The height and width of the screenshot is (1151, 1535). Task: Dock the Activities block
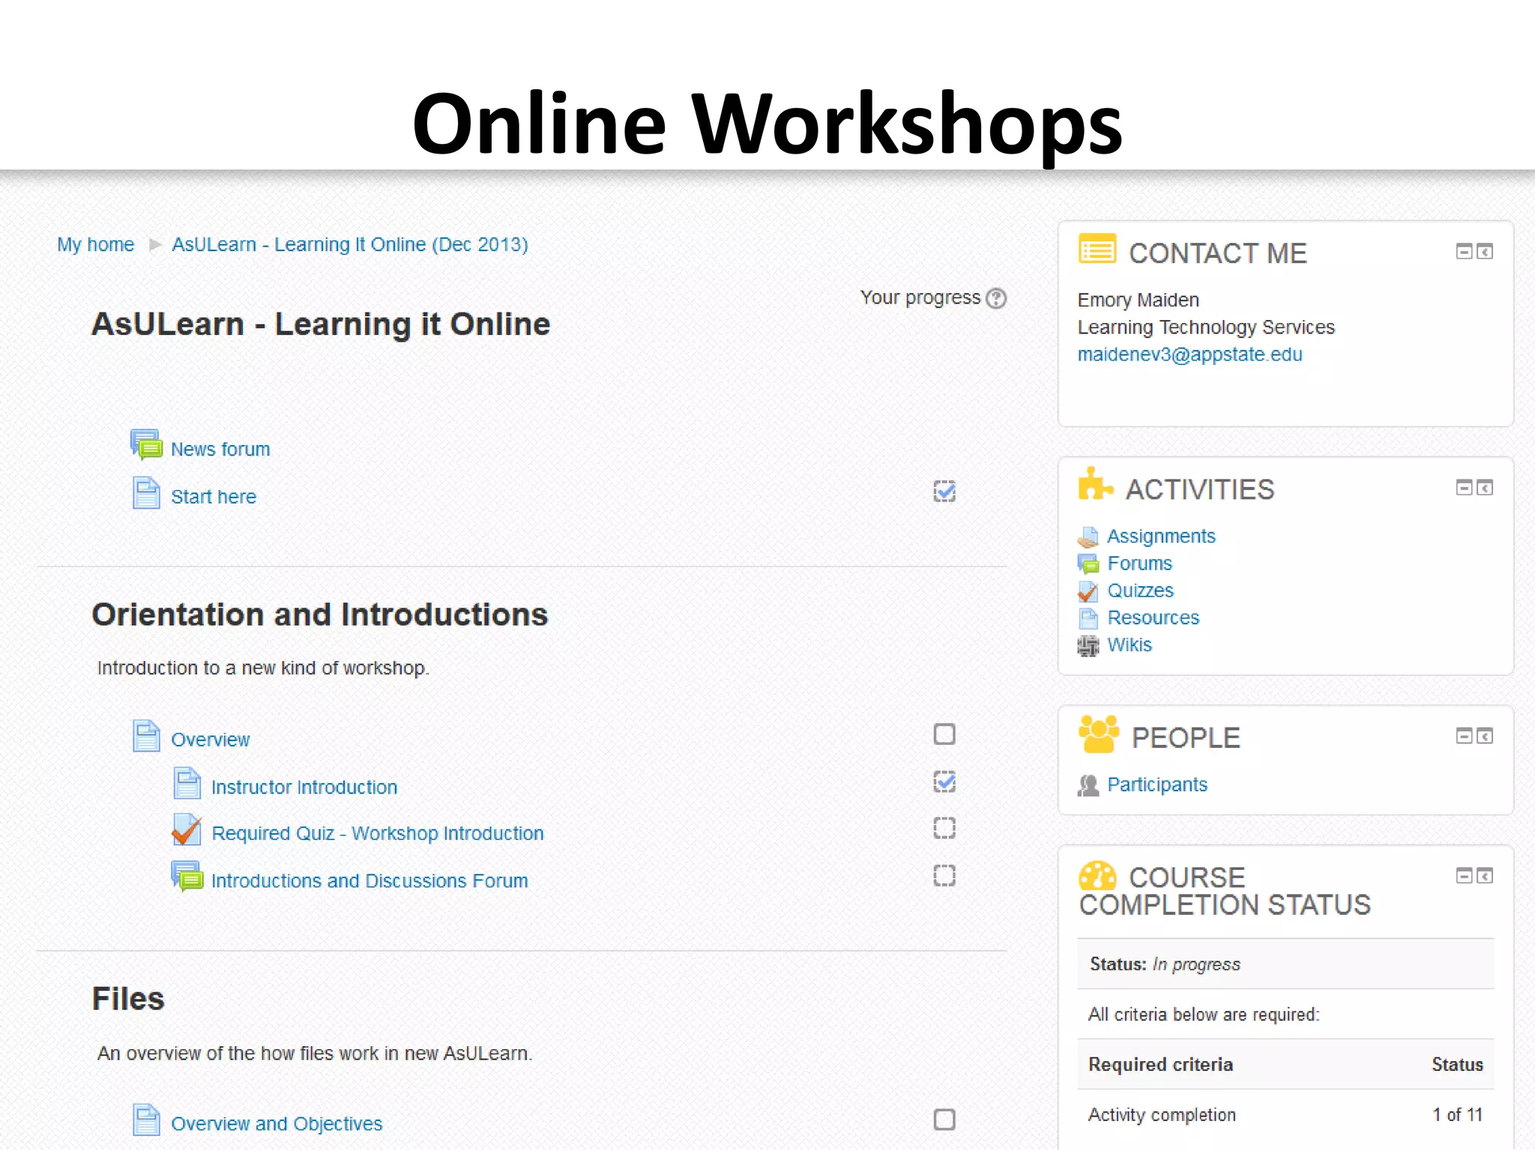point(1485,488)
